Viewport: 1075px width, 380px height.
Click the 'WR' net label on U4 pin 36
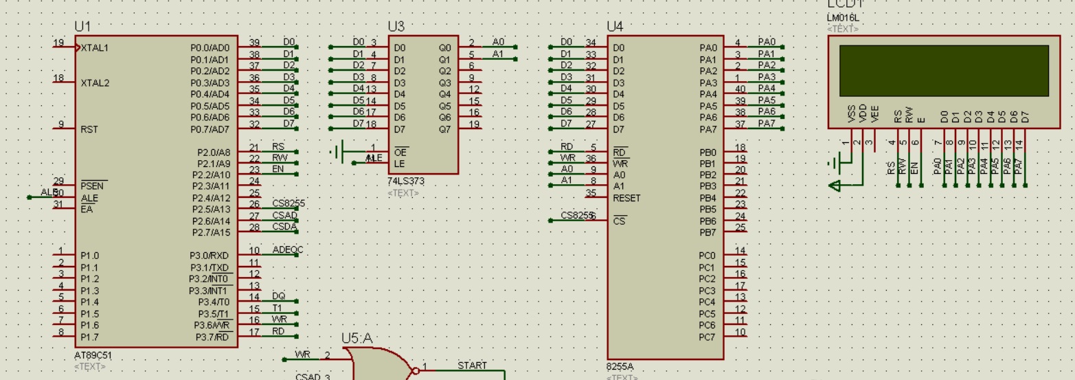(x=567, y=158)
